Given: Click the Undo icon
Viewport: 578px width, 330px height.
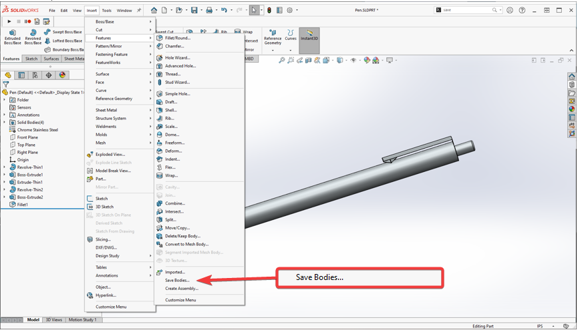Looking at the screenshot, I should click(224, 10).
